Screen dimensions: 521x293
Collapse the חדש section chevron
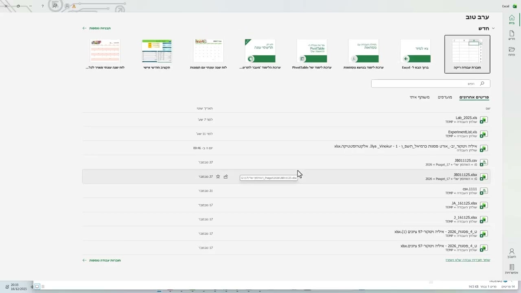493,28
